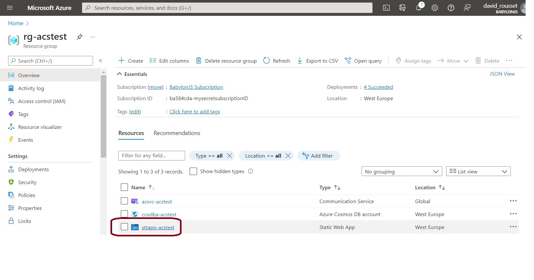Image resolution: width=534 pixels, height=280 pixels.
Task: Check the acsvc-acstest row checkbox
Action: [x=124, y=201]
